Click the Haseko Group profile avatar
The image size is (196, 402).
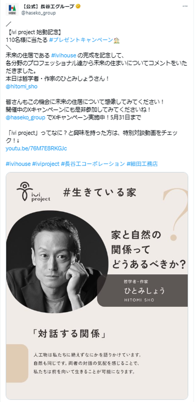[12, 9]
